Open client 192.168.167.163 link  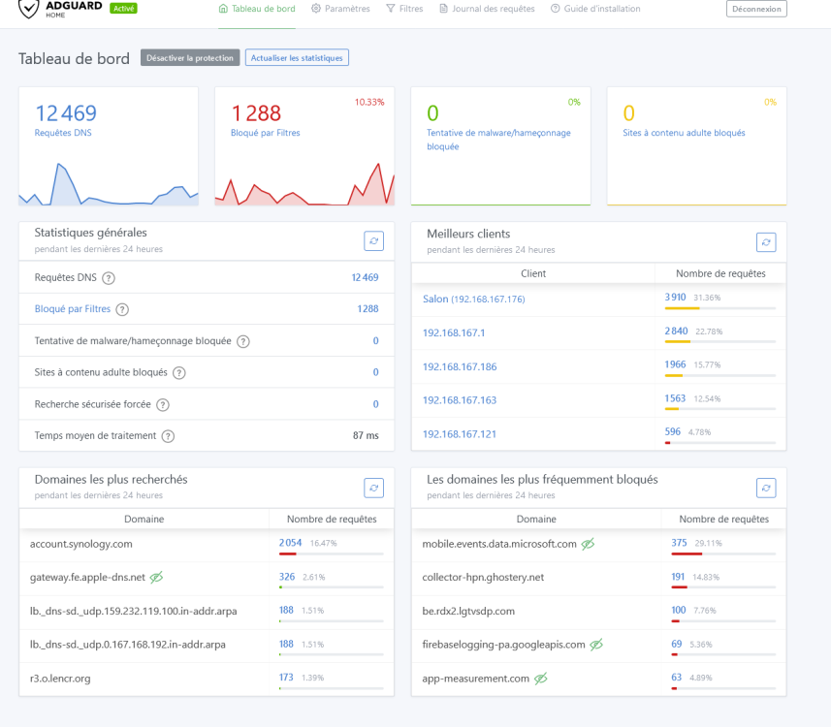[460, 400]
